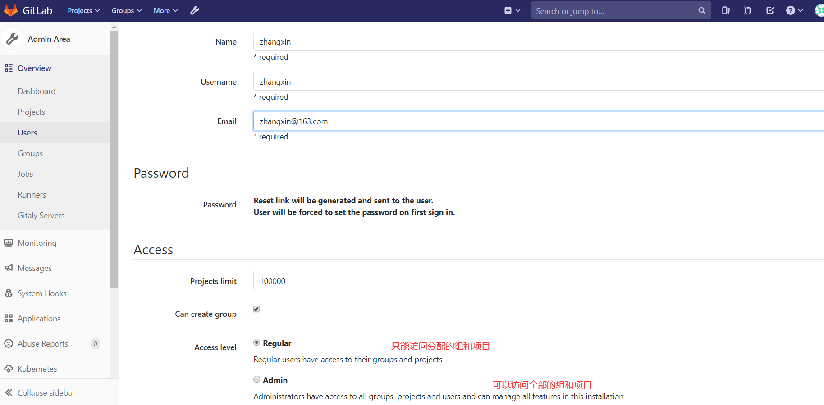Open the More menu in navbar

point(165,10)
